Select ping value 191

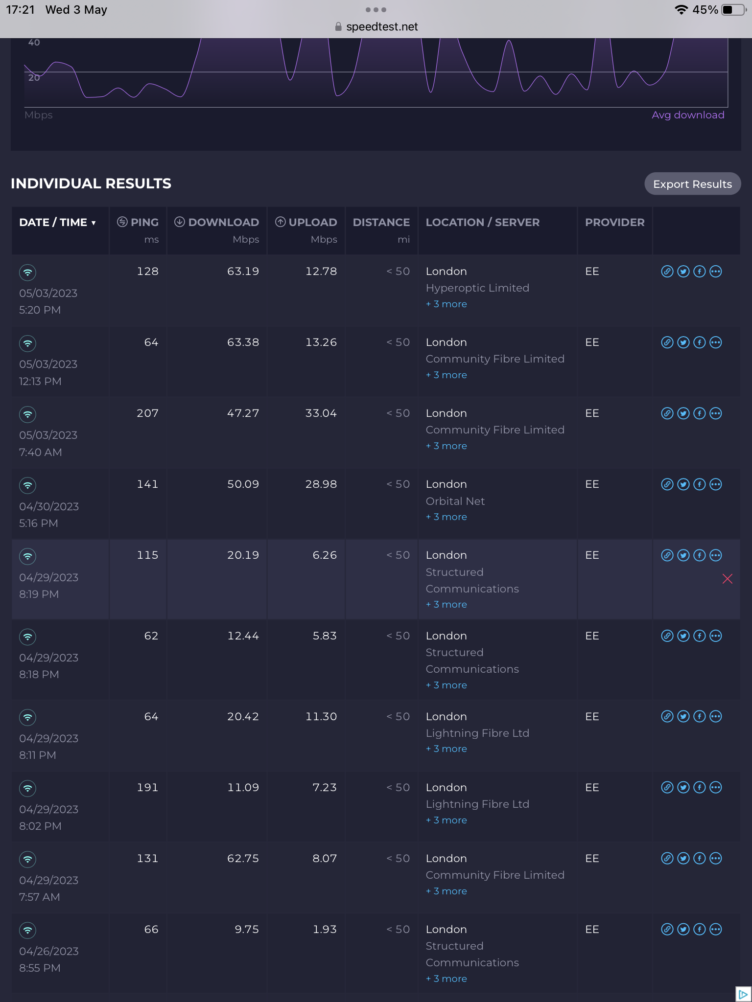[147, 788]
